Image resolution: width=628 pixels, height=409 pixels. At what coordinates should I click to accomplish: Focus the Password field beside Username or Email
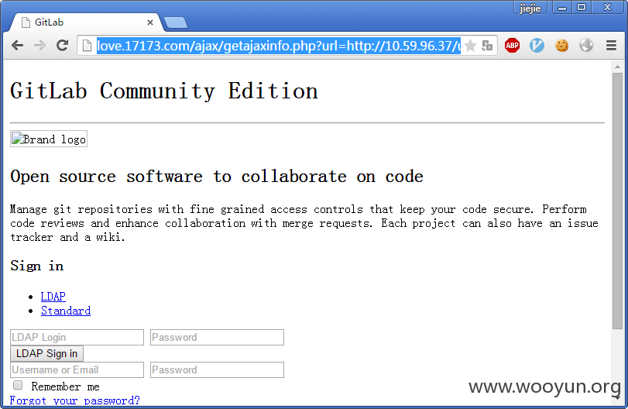point(217,369)
